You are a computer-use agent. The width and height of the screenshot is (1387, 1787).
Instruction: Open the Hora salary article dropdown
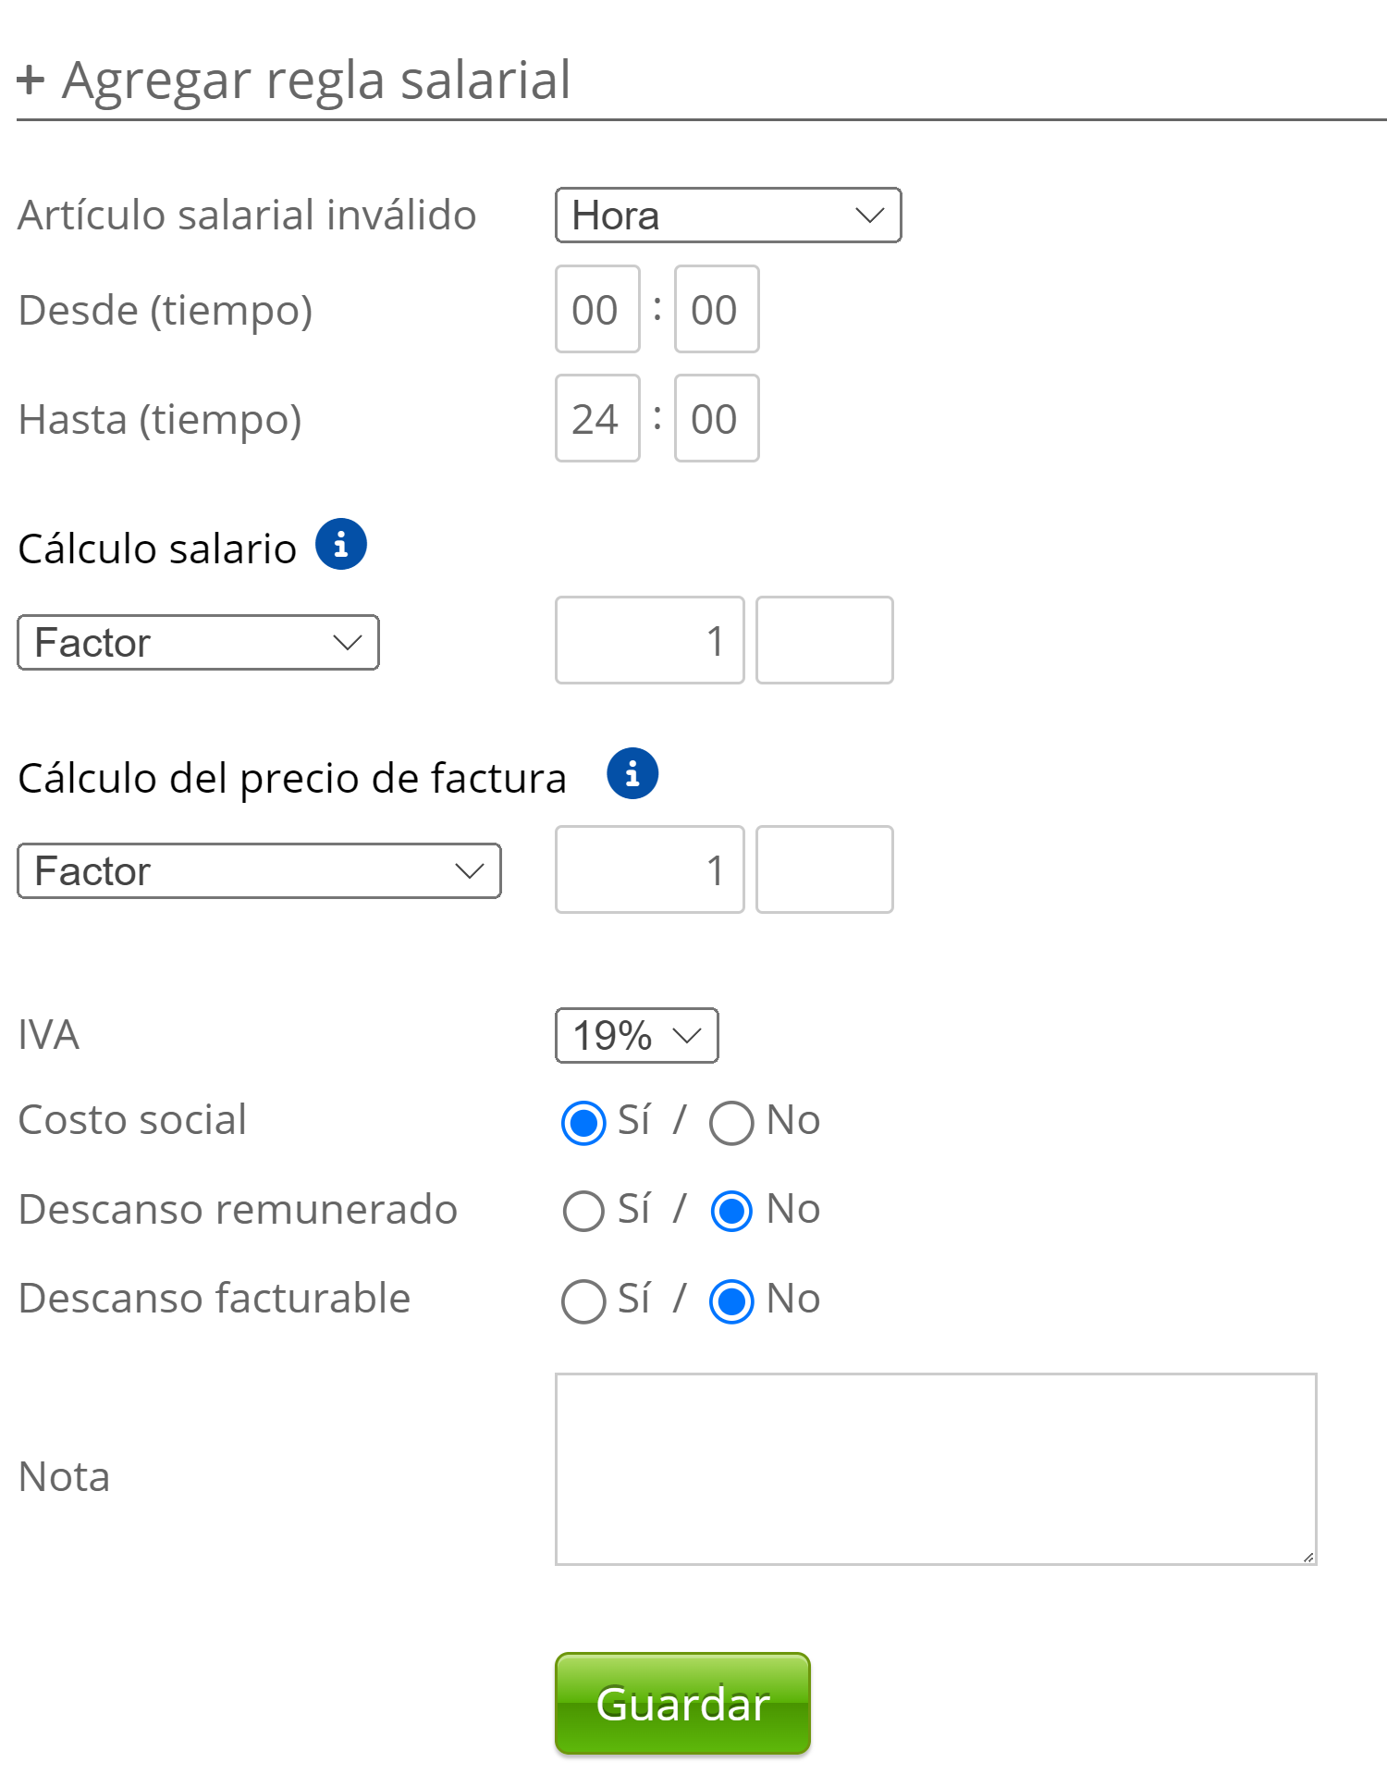pos(728,216)
